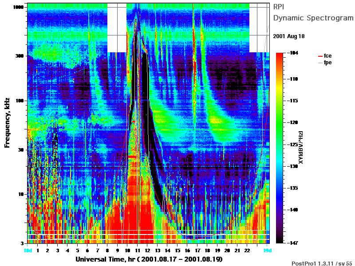
Task: Click the Dynamic Spectrogram heading
Action: pos(313,18)
